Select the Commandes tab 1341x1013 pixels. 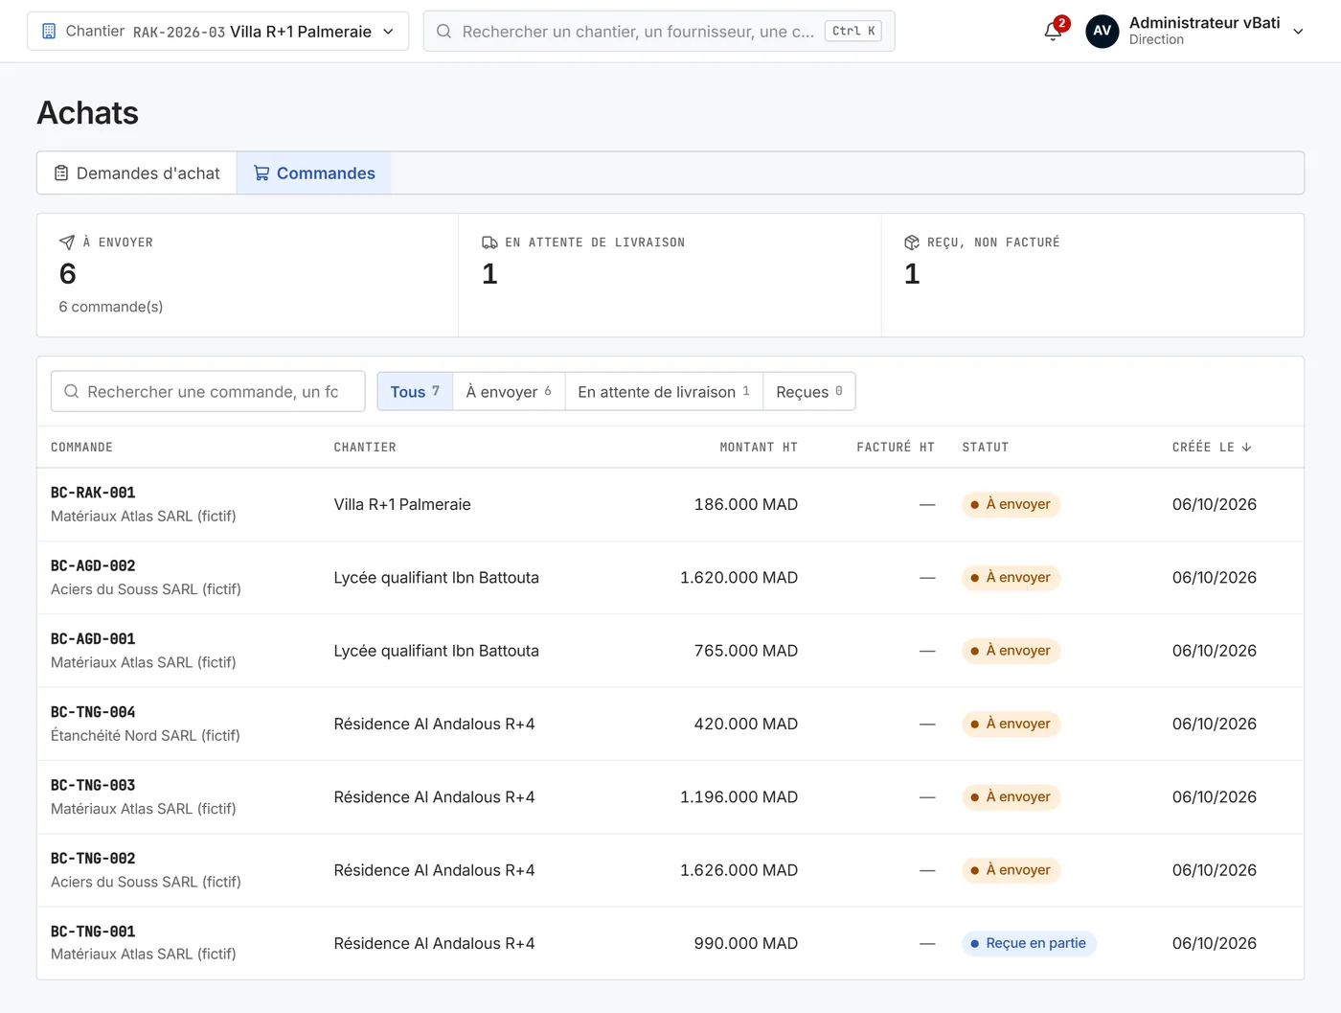click(314, 173)
